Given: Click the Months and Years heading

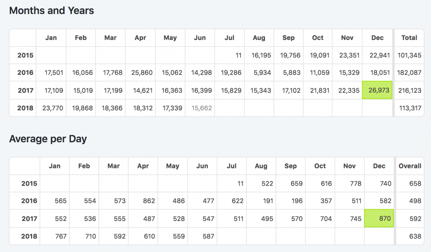Looking at the screenshot, I should click(x=51, y=11).
